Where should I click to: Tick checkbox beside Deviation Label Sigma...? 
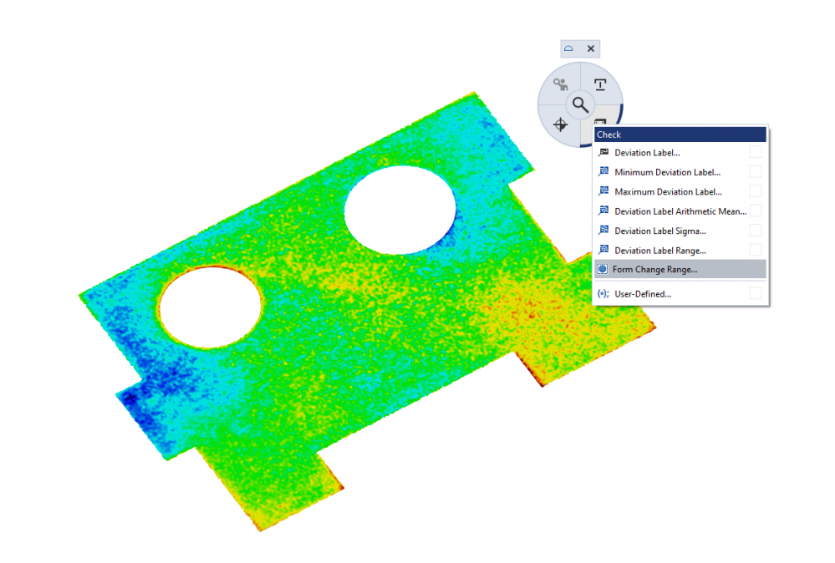click(755, 231)
